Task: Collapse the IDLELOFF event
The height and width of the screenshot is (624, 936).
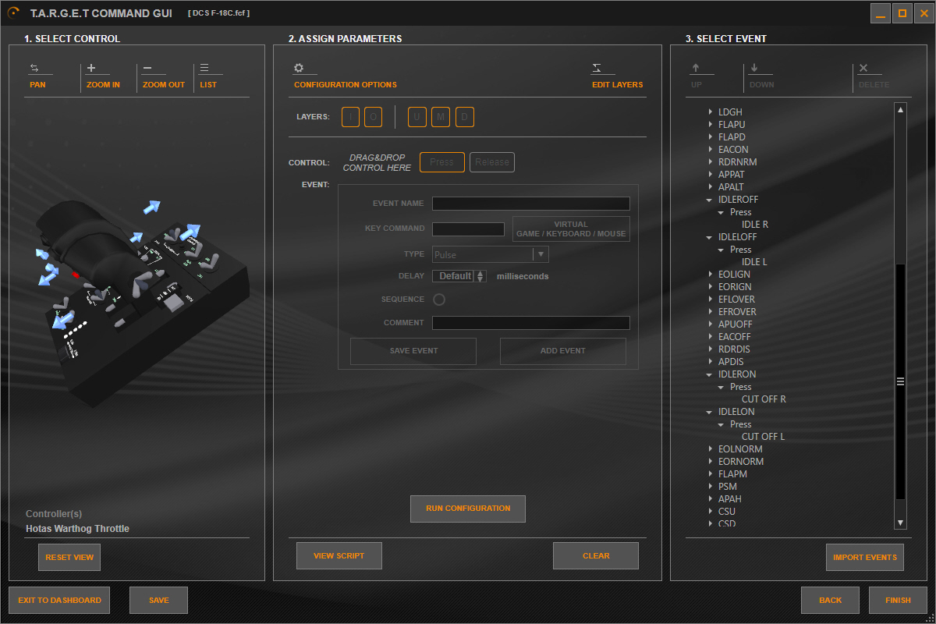Action: [710, 237]
